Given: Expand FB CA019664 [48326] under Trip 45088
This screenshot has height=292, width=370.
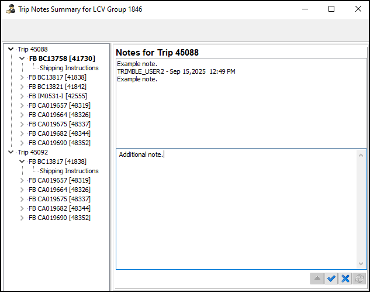Looking at the screenshot, I should coord(22,115).
